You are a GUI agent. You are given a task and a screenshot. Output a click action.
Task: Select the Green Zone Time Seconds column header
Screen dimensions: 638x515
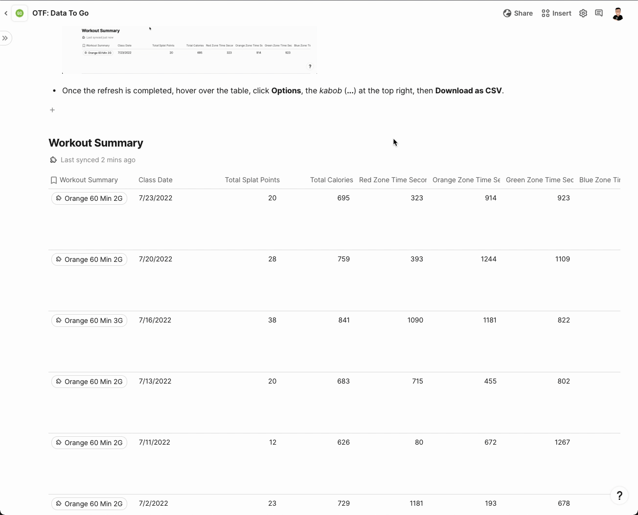point(540,180)
